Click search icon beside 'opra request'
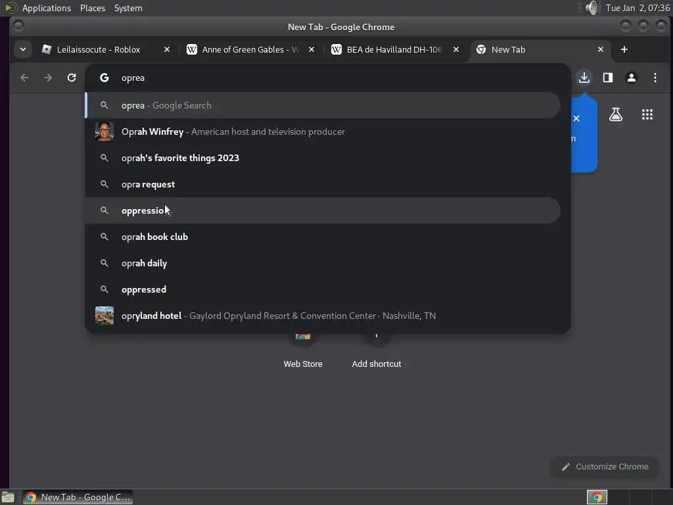 point(104,184)
